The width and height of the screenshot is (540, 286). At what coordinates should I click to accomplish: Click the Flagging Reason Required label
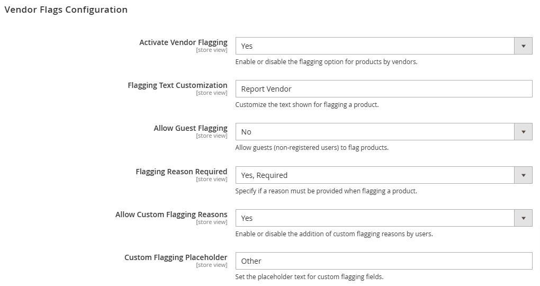pos(182,172)
